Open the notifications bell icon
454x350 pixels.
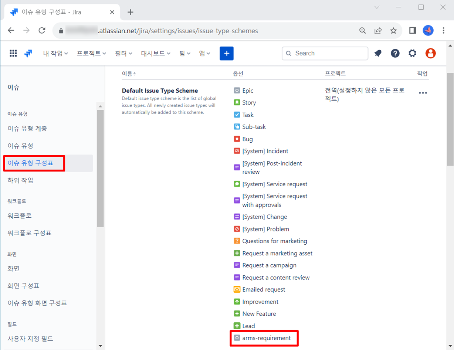(x=377, y=53)
